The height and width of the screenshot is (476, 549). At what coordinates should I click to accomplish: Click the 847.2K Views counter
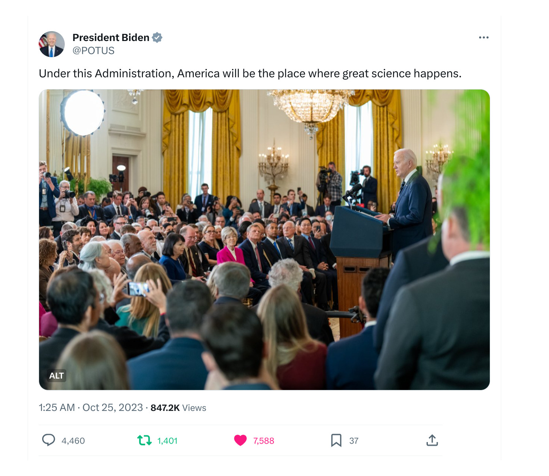click(x=178, y=408)
